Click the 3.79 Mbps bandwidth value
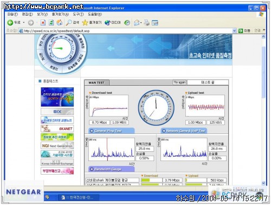This screenshot has width=271, height=205. 172,180
